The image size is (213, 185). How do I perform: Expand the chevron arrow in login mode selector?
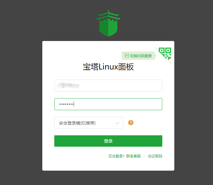pyautogui.click(x=117, y=123)
